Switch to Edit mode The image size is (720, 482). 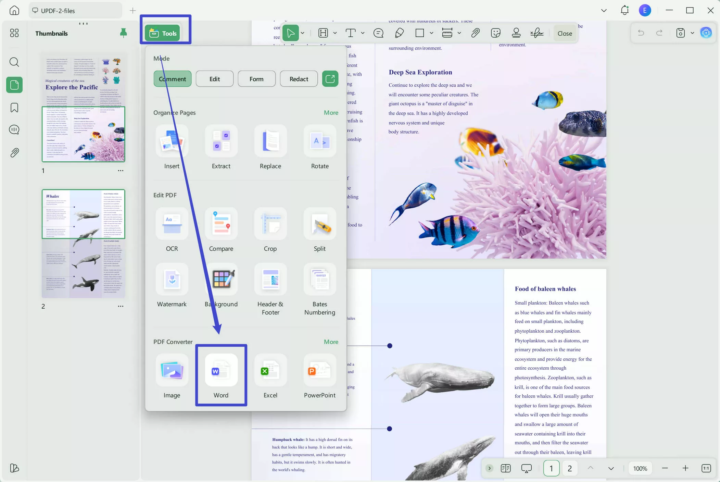pyautogui.click(x=214, y=78)
